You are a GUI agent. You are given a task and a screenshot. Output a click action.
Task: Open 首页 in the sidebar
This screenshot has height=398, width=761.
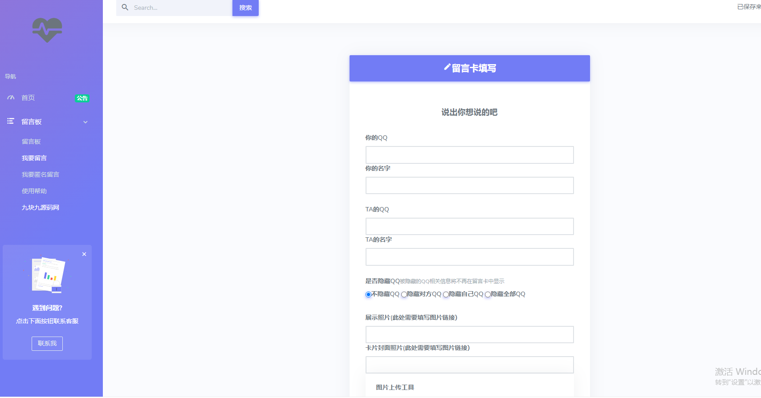tap(28, 97)
